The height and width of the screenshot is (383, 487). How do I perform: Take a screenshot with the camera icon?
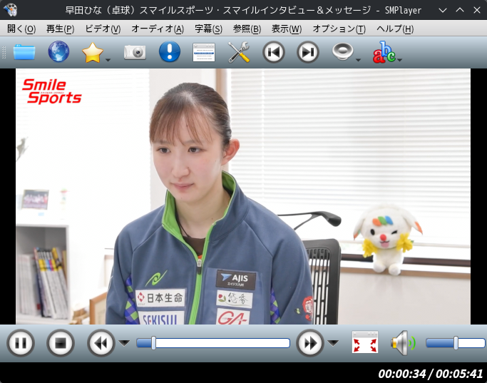coord(135,52)
